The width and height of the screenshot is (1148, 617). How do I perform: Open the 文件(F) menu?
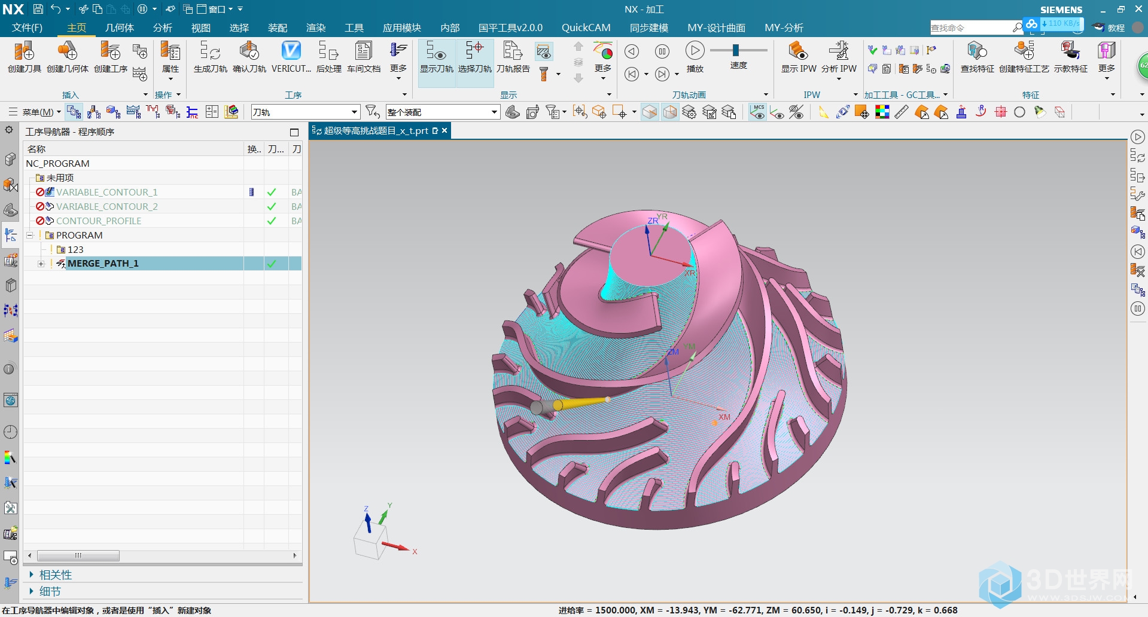27,28
